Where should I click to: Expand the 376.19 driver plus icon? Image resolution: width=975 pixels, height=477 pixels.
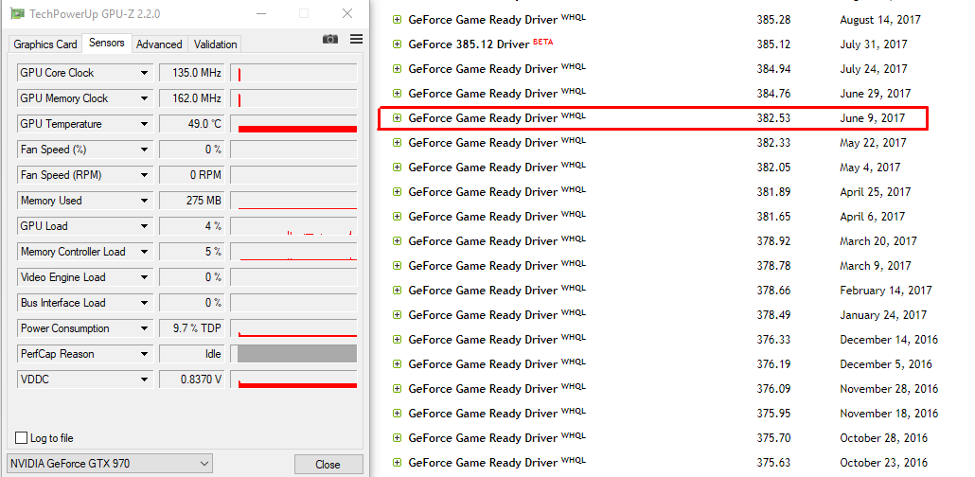point(397,363)
